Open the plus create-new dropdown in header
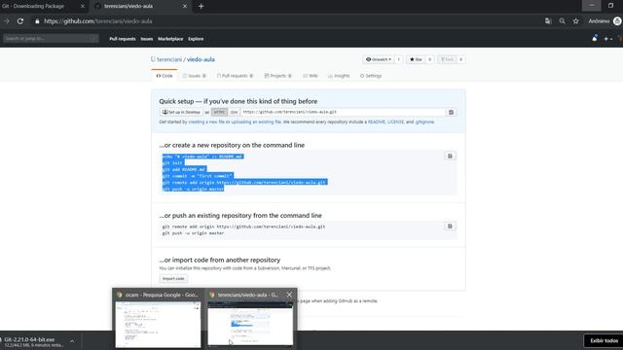The image size is (623, 350). tap(607, 39)
